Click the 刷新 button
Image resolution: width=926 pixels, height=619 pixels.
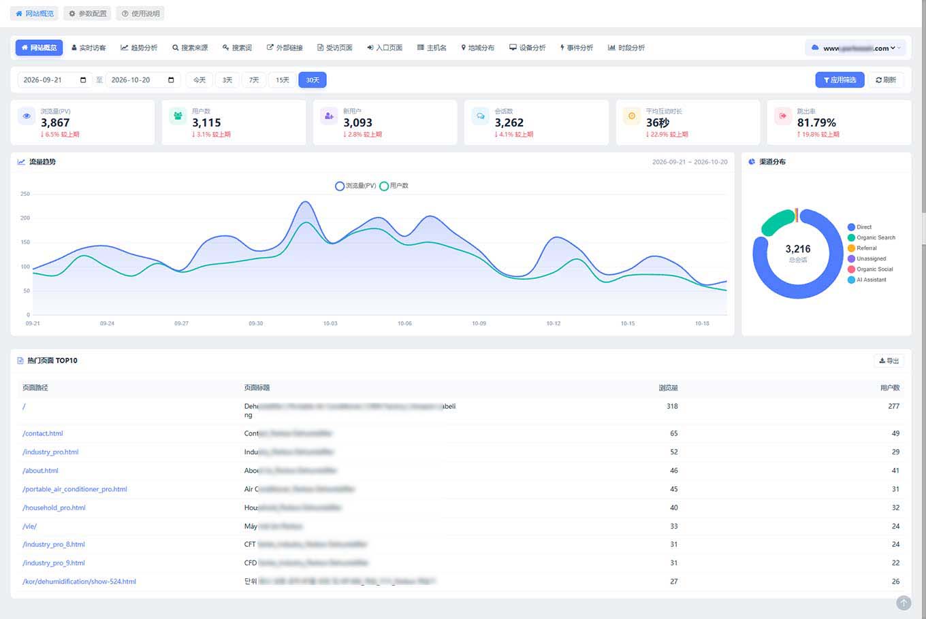click(x=886, y=80)
